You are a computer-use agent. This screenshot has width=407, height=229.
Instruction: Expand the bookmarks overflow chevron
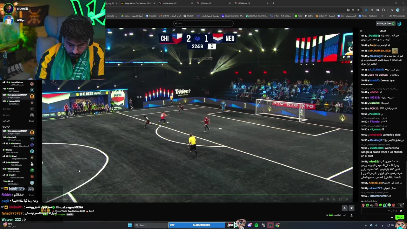[x=382, y=16]
